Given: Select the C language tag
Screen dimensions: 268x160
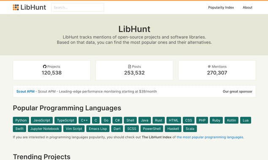Looking at the screenshot, I should 96,120.
